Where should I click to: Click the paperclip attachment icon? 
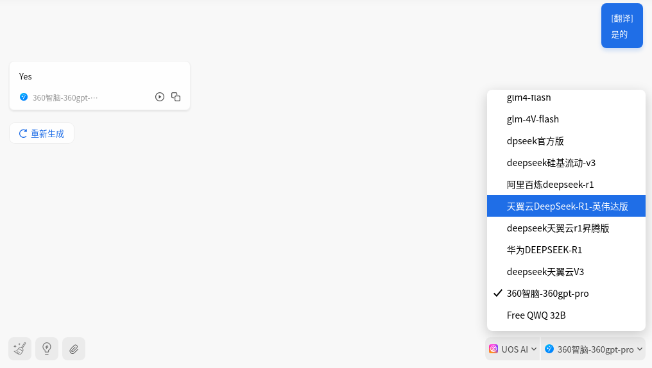point(74,349)
